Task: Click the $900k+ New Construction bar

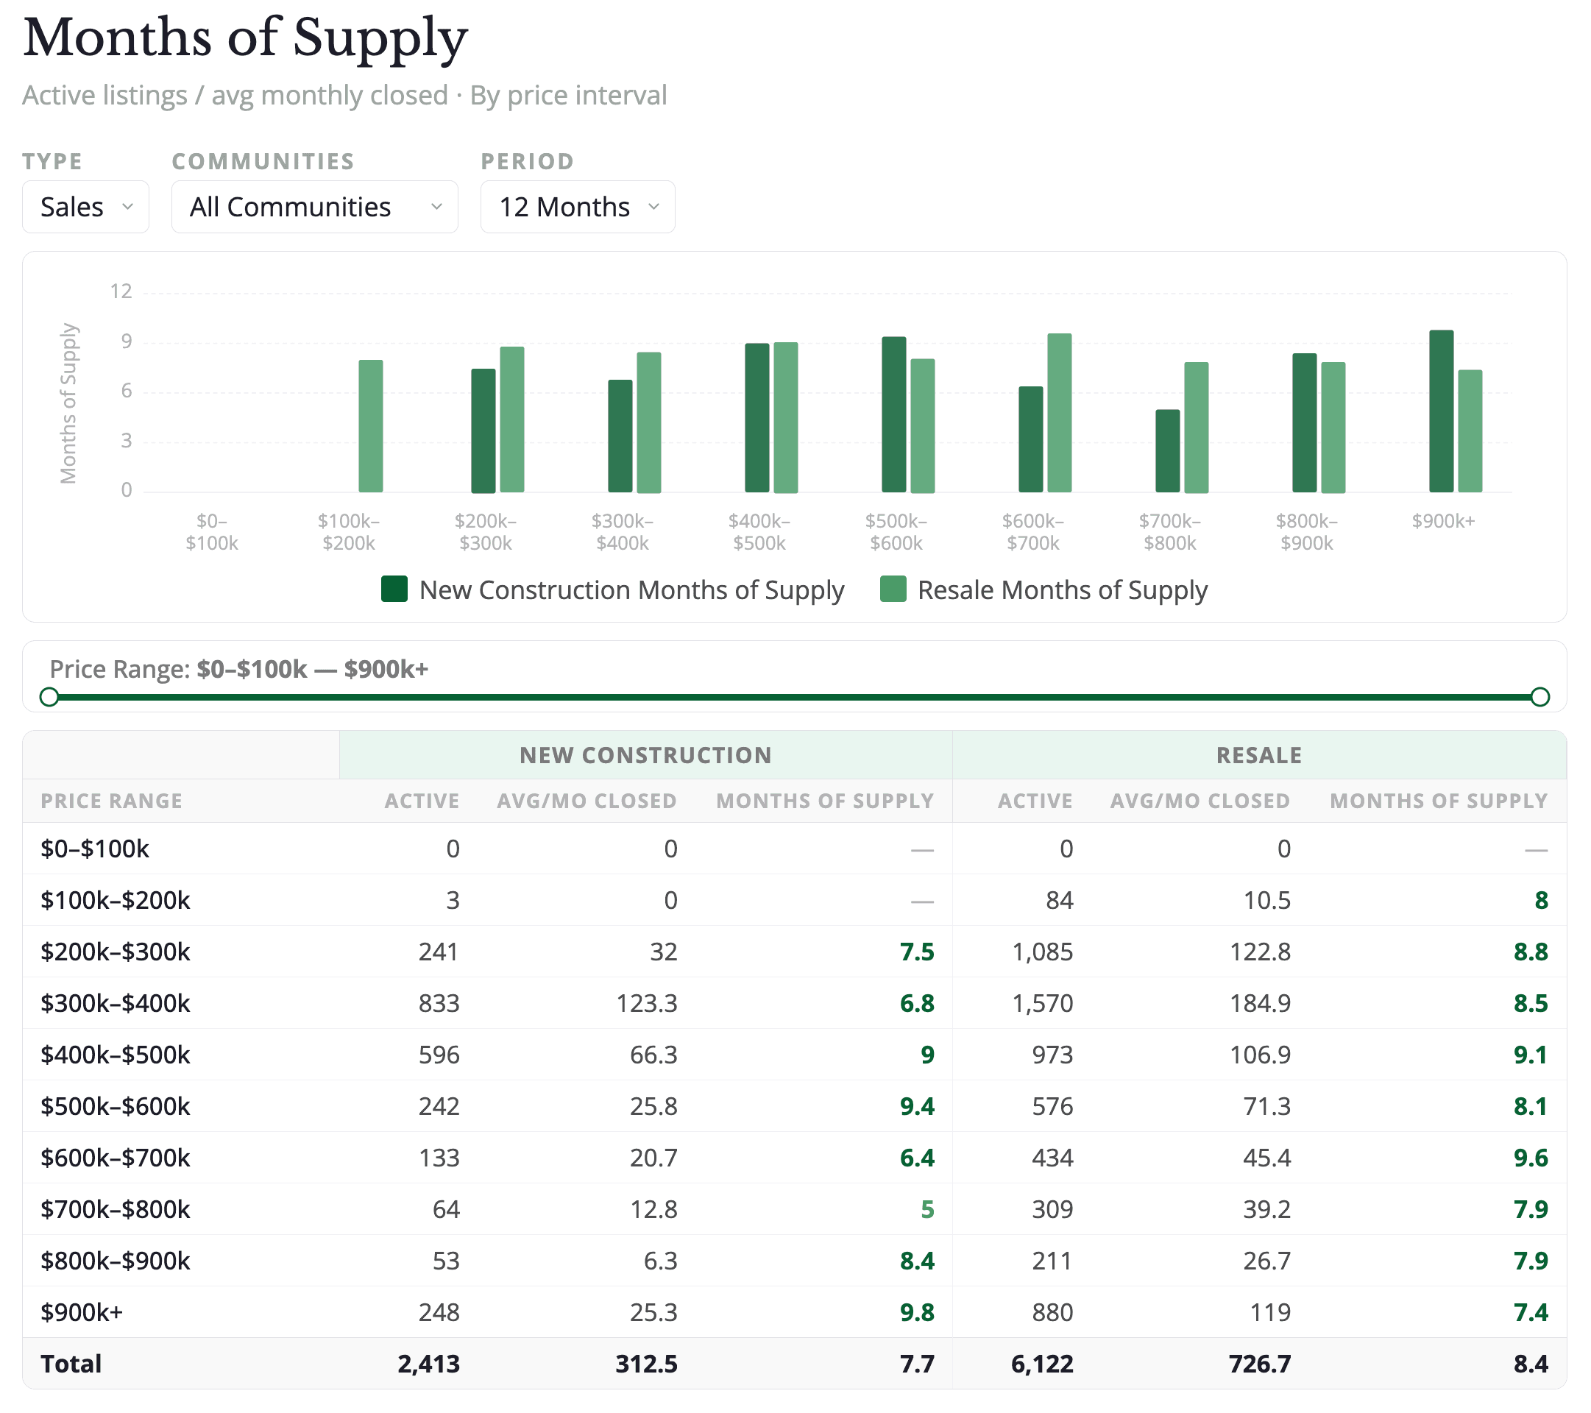Action: click(x=1441, y=413)
